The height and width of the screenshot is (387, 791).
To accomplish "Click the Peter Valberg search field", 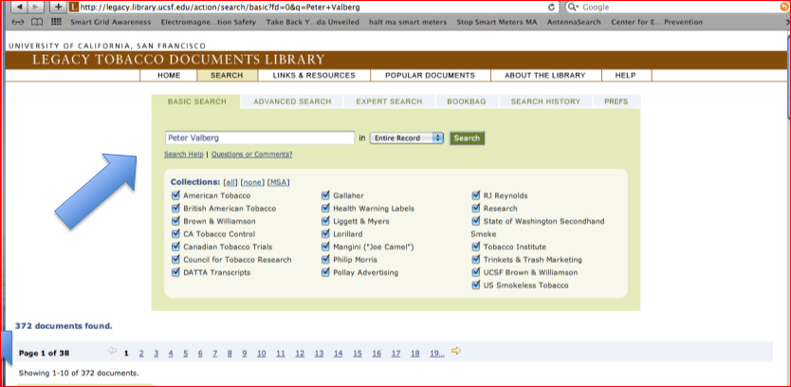I will (260, 138).
